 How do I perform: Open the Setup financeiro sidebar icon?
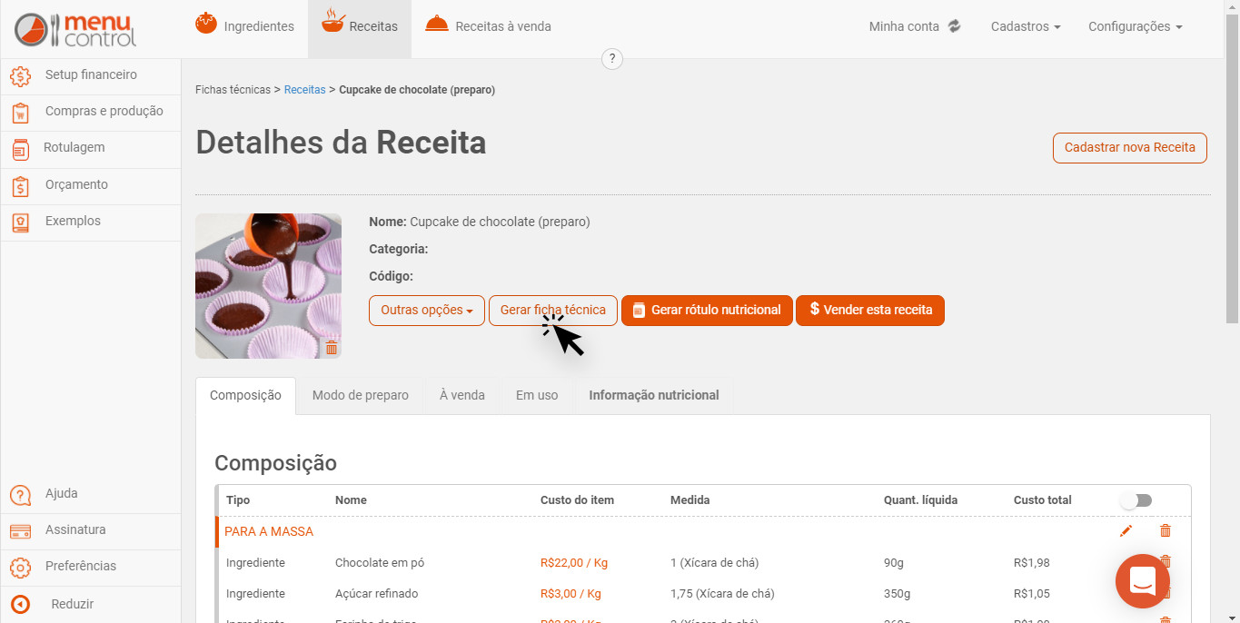[20, 75]
